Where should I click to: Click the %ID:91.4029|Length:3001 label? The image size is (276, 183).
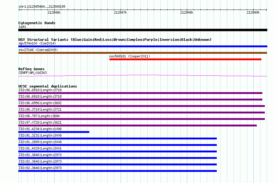(40, 148)
